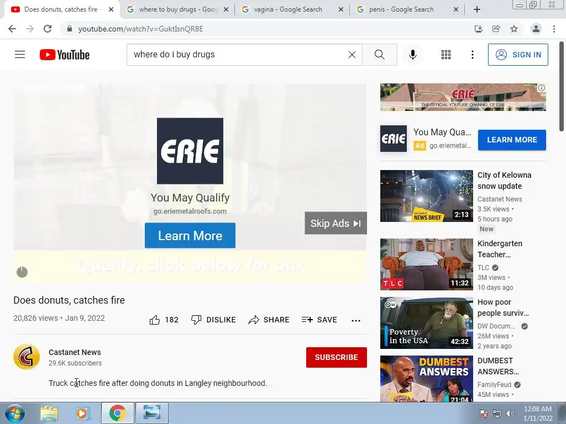Open 'City of Kelowna snow update' title
The height and width of the screenshot is (424, 566).
tap(504, 181)
